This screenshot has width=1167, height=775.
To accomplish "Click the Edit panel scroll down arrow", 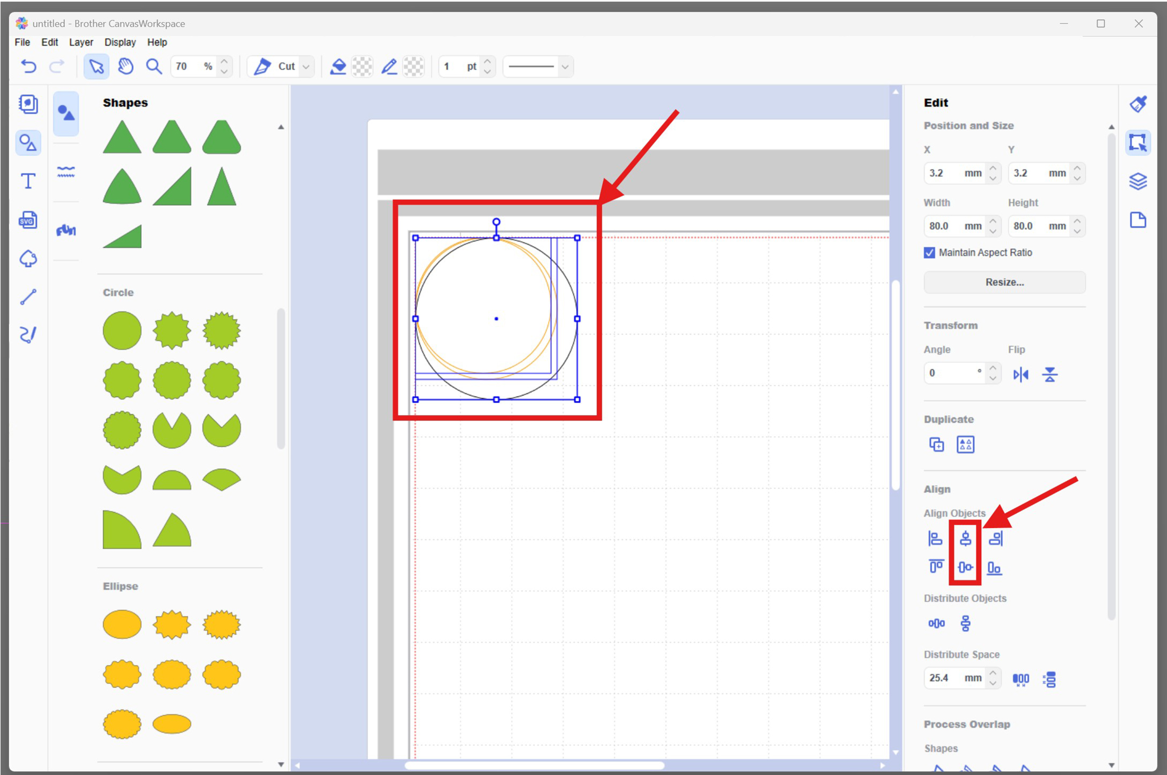I will pyautogui.click(x=1111, y=765).
